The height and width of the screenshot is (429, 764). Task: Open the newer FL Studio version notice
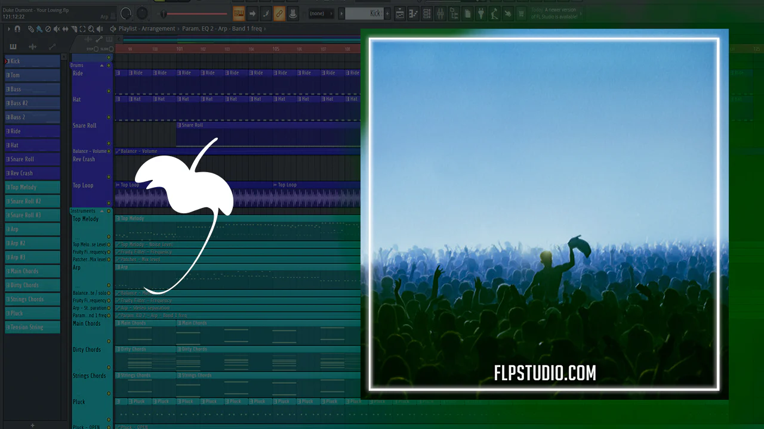point(554,13)
